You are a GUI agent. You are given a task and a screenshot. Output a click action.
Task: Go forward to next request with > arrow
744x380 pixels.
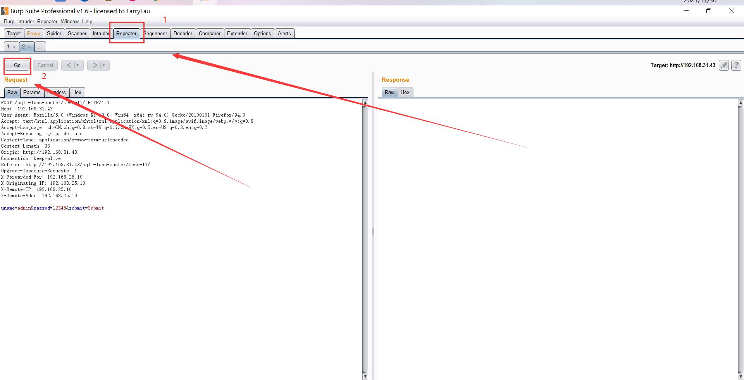[95, 65]
